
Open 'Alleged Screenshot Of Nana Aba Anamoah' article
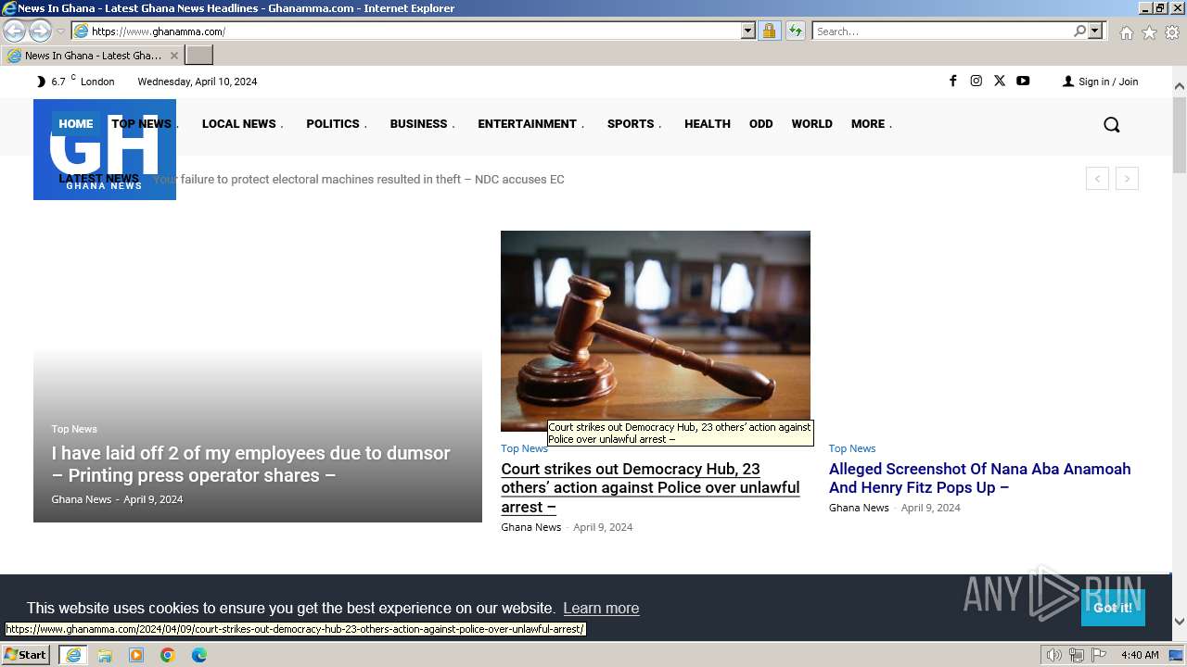point(980,478)
